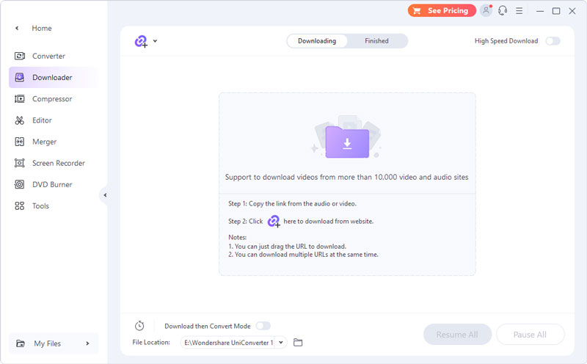Open the hamburger menu in title bar
Screen dimensions: 587x364
tap(519, 11)
